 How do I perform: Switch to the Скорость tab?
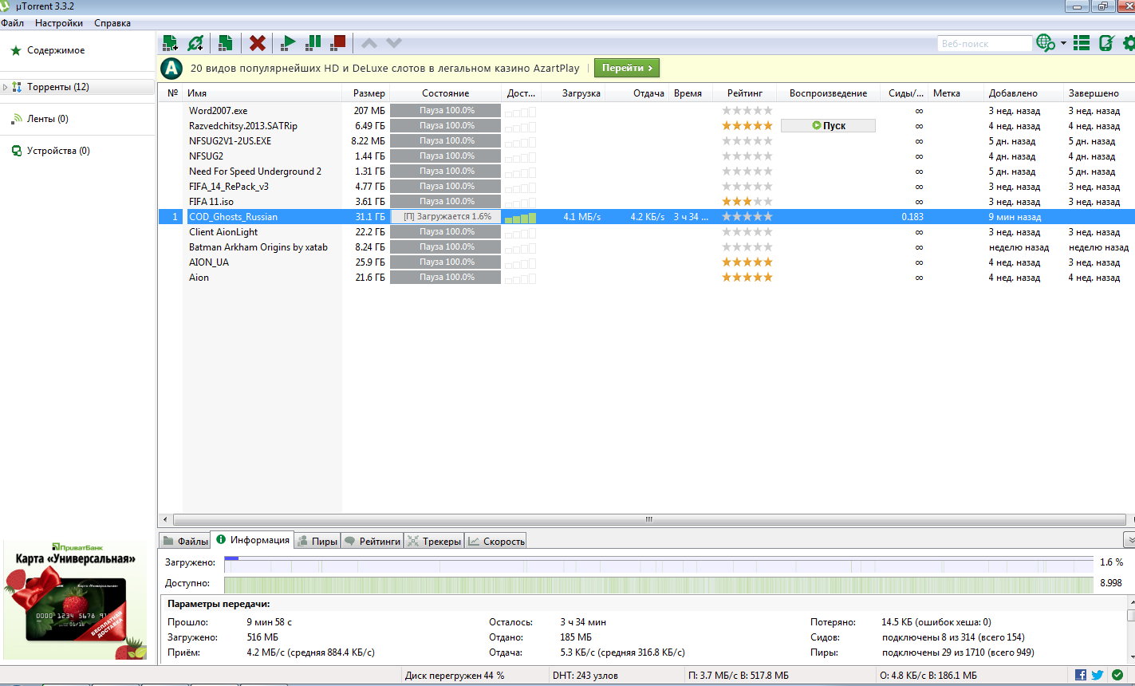[495, 541]
